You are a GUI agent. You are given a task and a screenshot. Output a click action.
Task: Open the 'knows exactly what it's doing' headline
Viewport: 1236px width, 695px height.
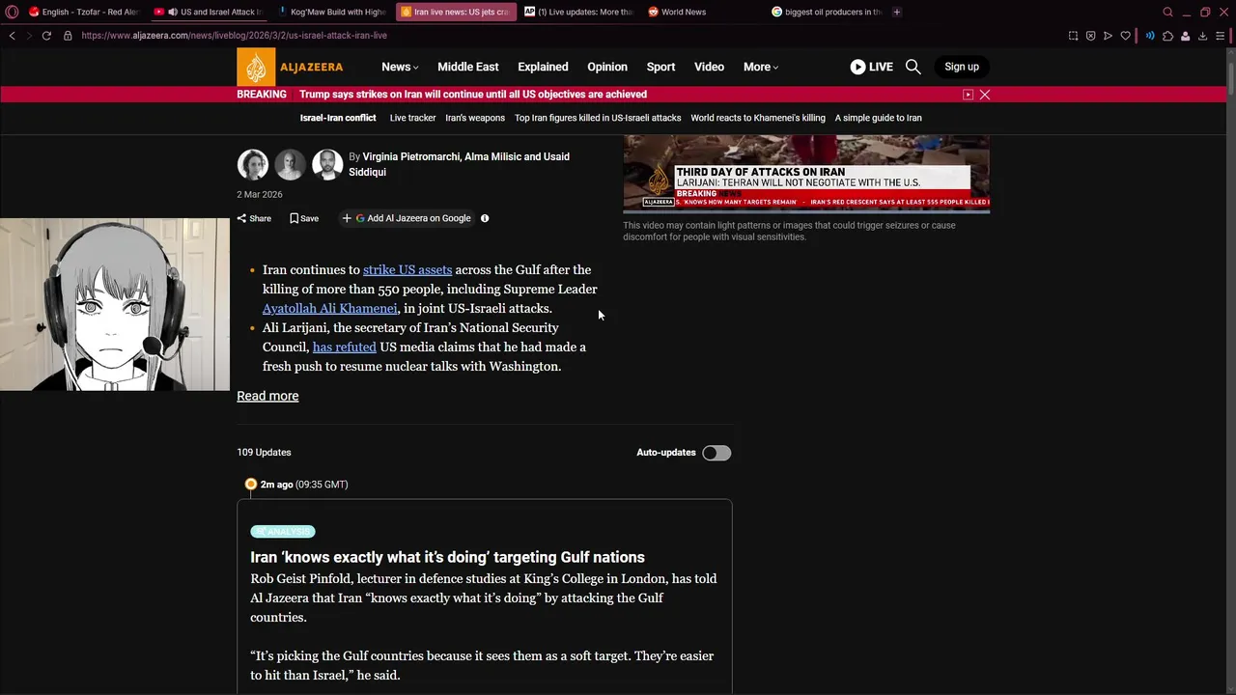tap(447, 557)
